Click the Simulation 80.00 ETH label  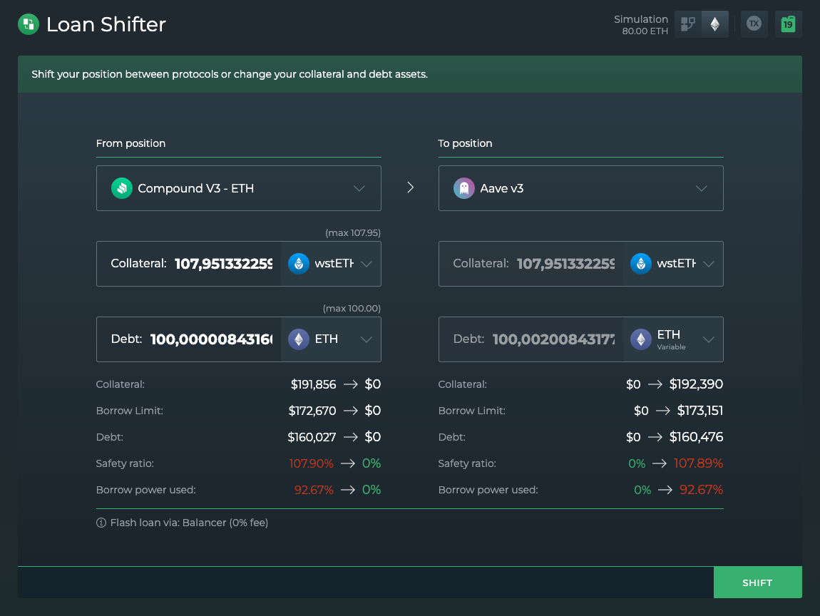(x=640, y=24)
